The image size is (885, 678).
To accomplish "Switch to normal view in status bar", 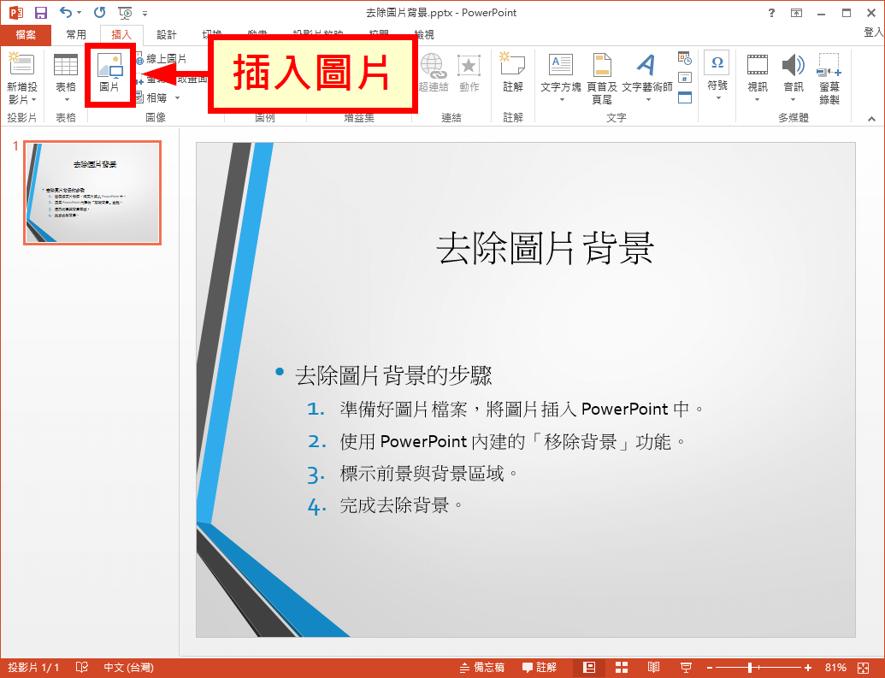I will (x=589, y=668).
